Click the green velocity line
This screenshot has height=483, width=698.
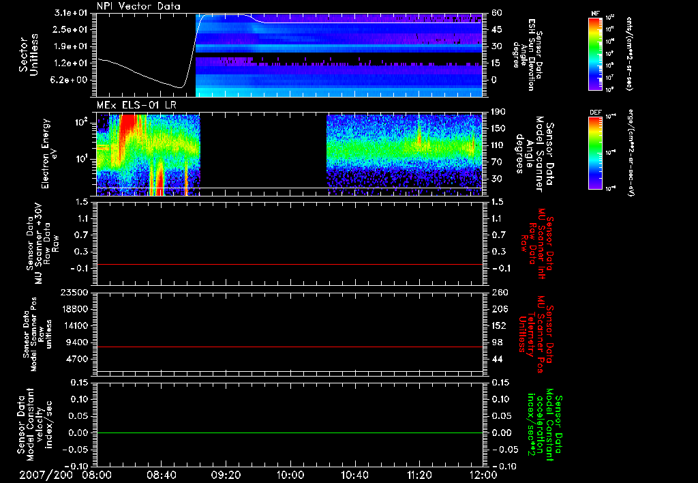tap(290, 433)
